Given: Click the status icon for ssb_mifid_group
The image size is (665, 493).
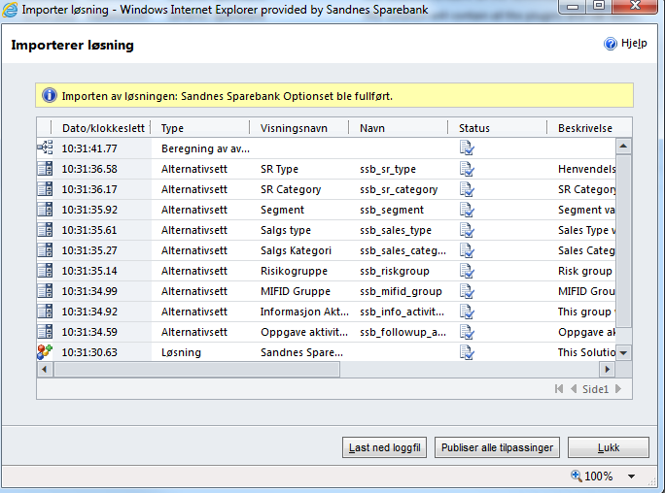Looking at the screenshot, I should 467,291.
